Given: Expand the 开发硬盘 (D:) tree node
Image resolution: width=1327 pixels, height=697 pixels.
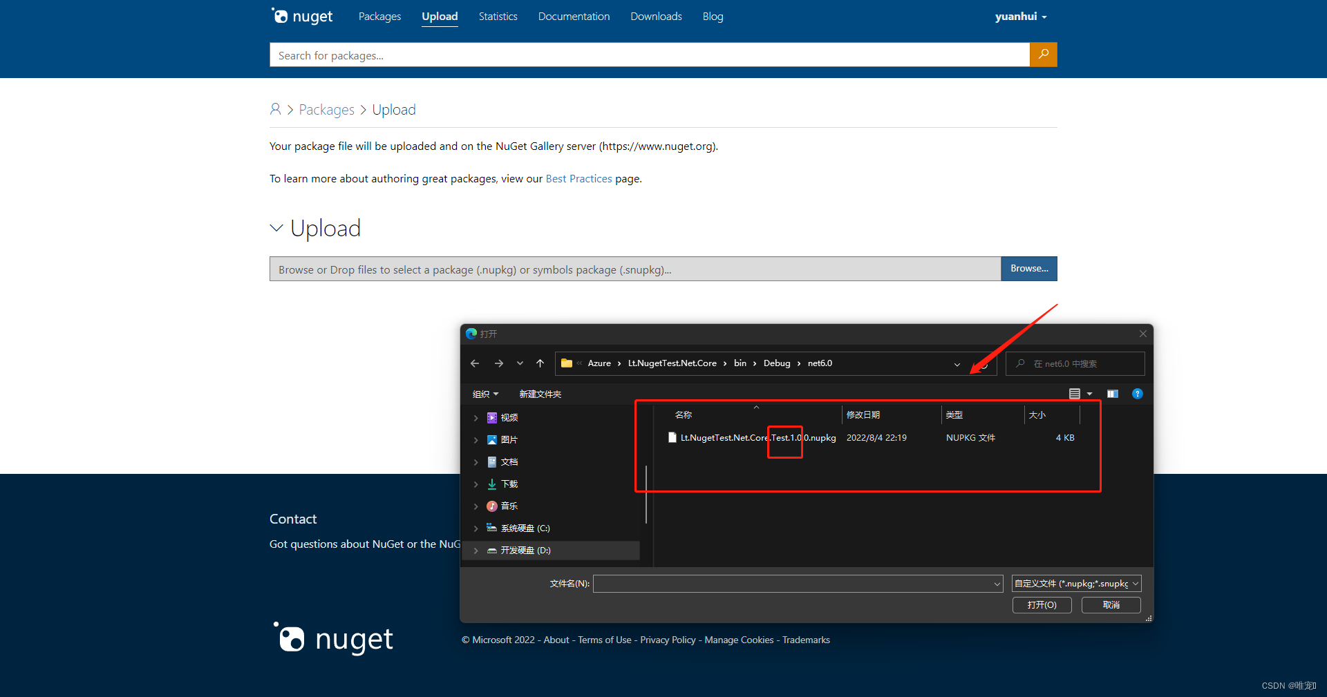Looking at the screenshot, I should (x=476, y=550).
